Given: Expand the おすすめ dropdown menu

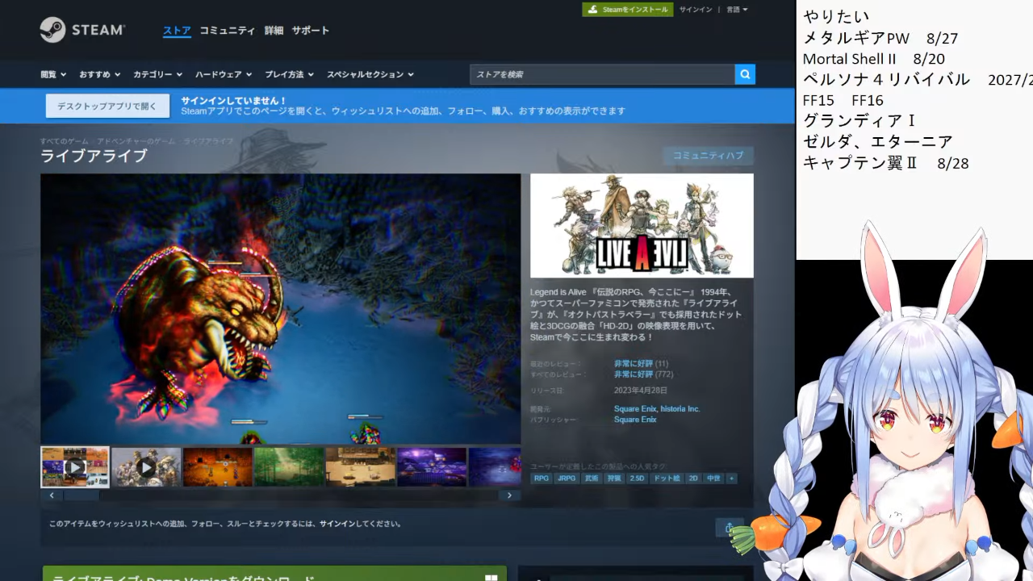Looking at the screenshot, I should pyautogui.click(x=99, y=74).
